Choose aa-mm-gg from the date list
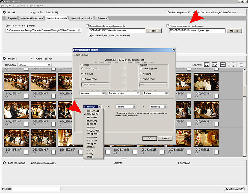248x193 pixels. [x=91, y=124]
